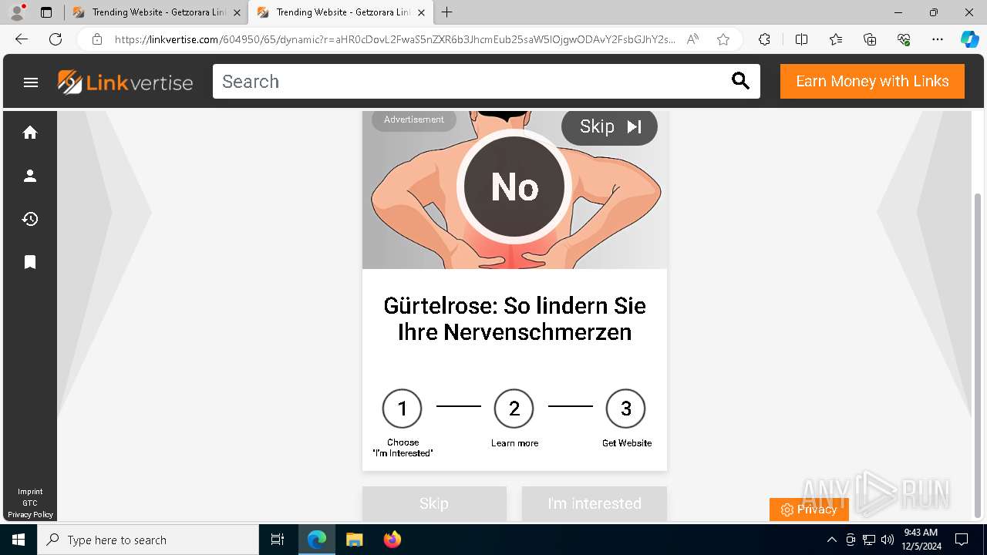The width and height of the screenshot is (987, 555).
Task: Open the network icon in the tray
Action: 869,540
